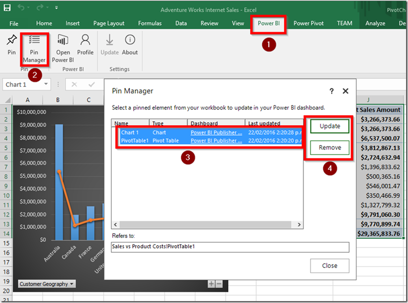Open the File menu
This screenshot has height=303, width=408.
[x=14, y=23]
